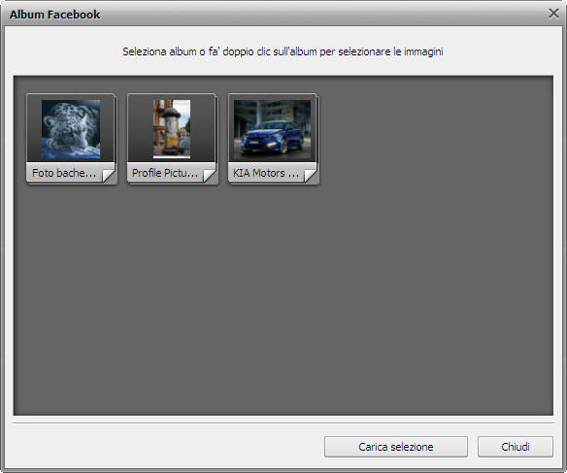This screenshot has height=473, width=567.
Task: Click the 'Seleziona album' instruction text
Action: click(x=283, y=51)
